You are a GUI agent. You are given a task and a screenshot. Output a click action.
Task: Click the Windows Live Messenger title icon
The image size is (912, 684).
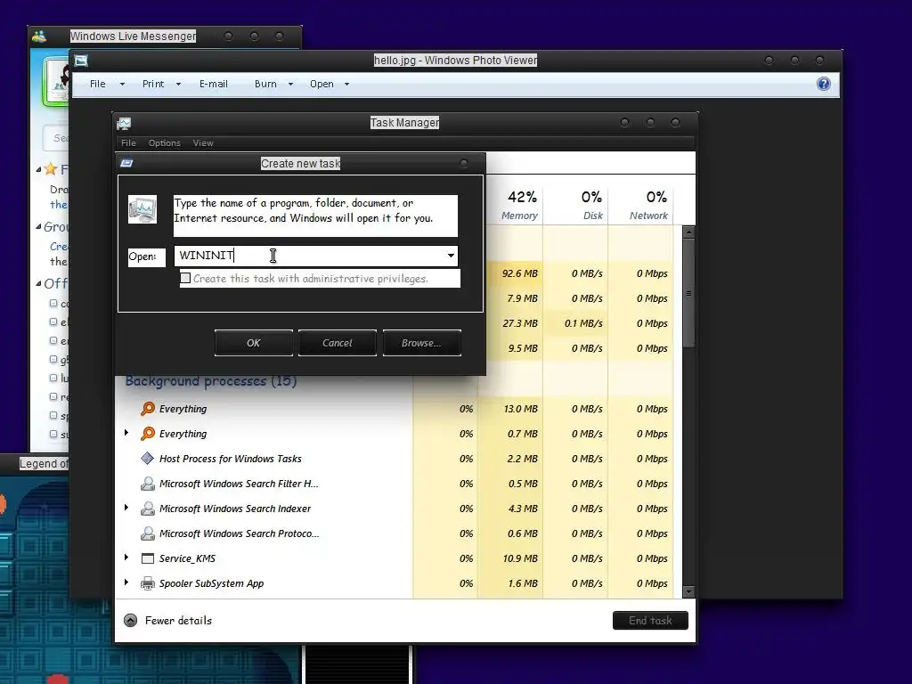pos(39,36)
